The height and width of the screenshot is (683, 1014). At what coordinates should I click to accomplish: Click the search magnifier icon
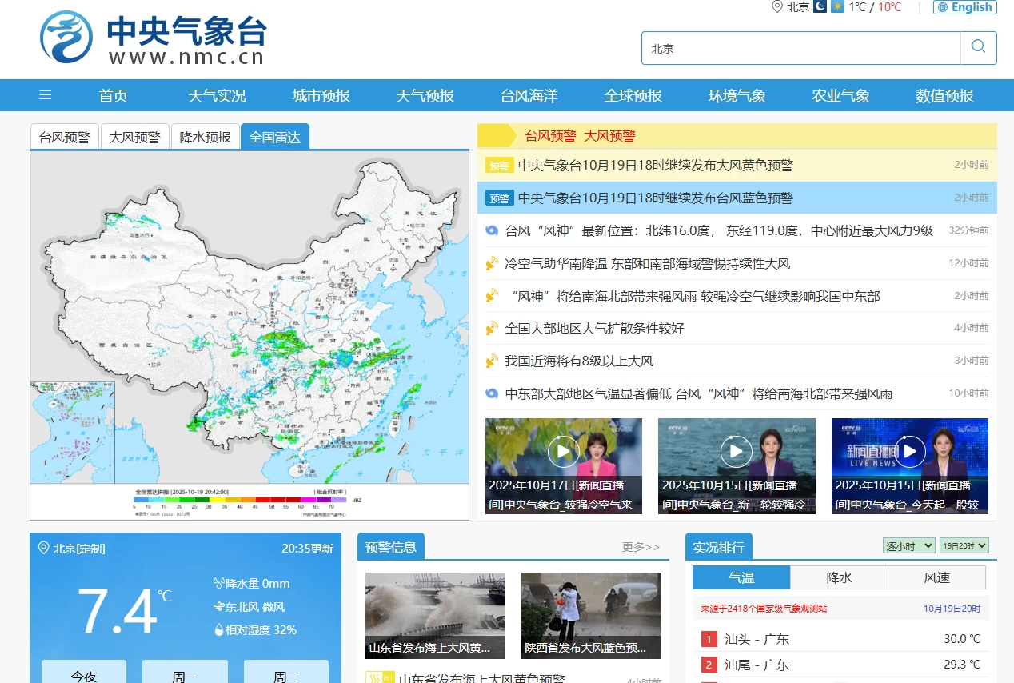pyautogui.click(x=978, y=47)
